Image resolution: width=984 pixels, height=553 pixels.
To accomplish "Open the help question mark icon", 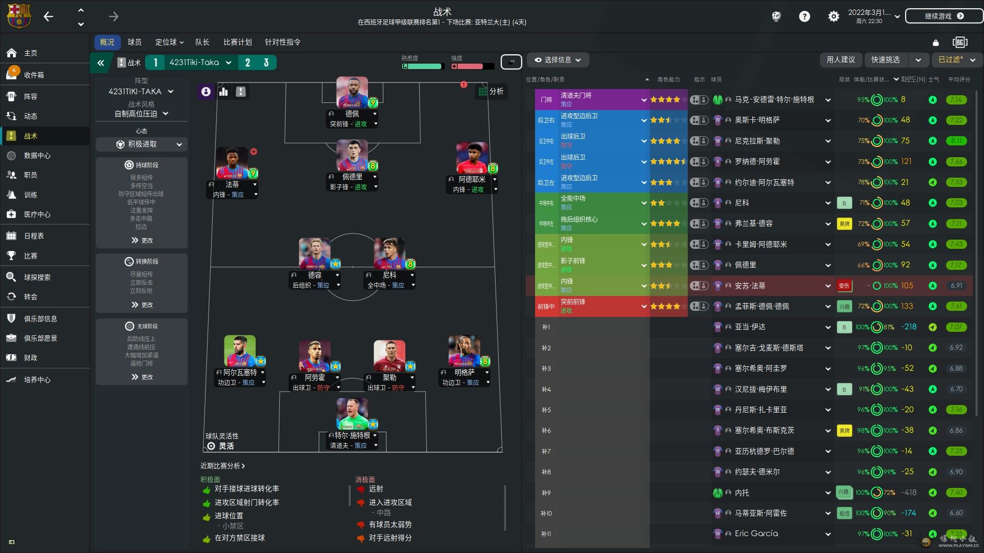I will tap(805, 16).
